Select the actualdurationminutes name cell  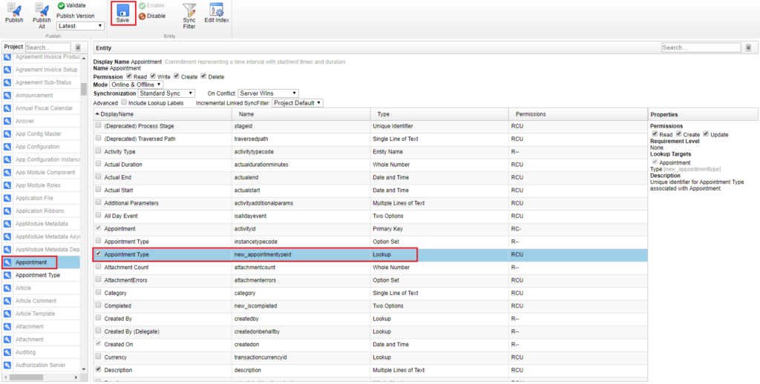(x=301, y=164)
